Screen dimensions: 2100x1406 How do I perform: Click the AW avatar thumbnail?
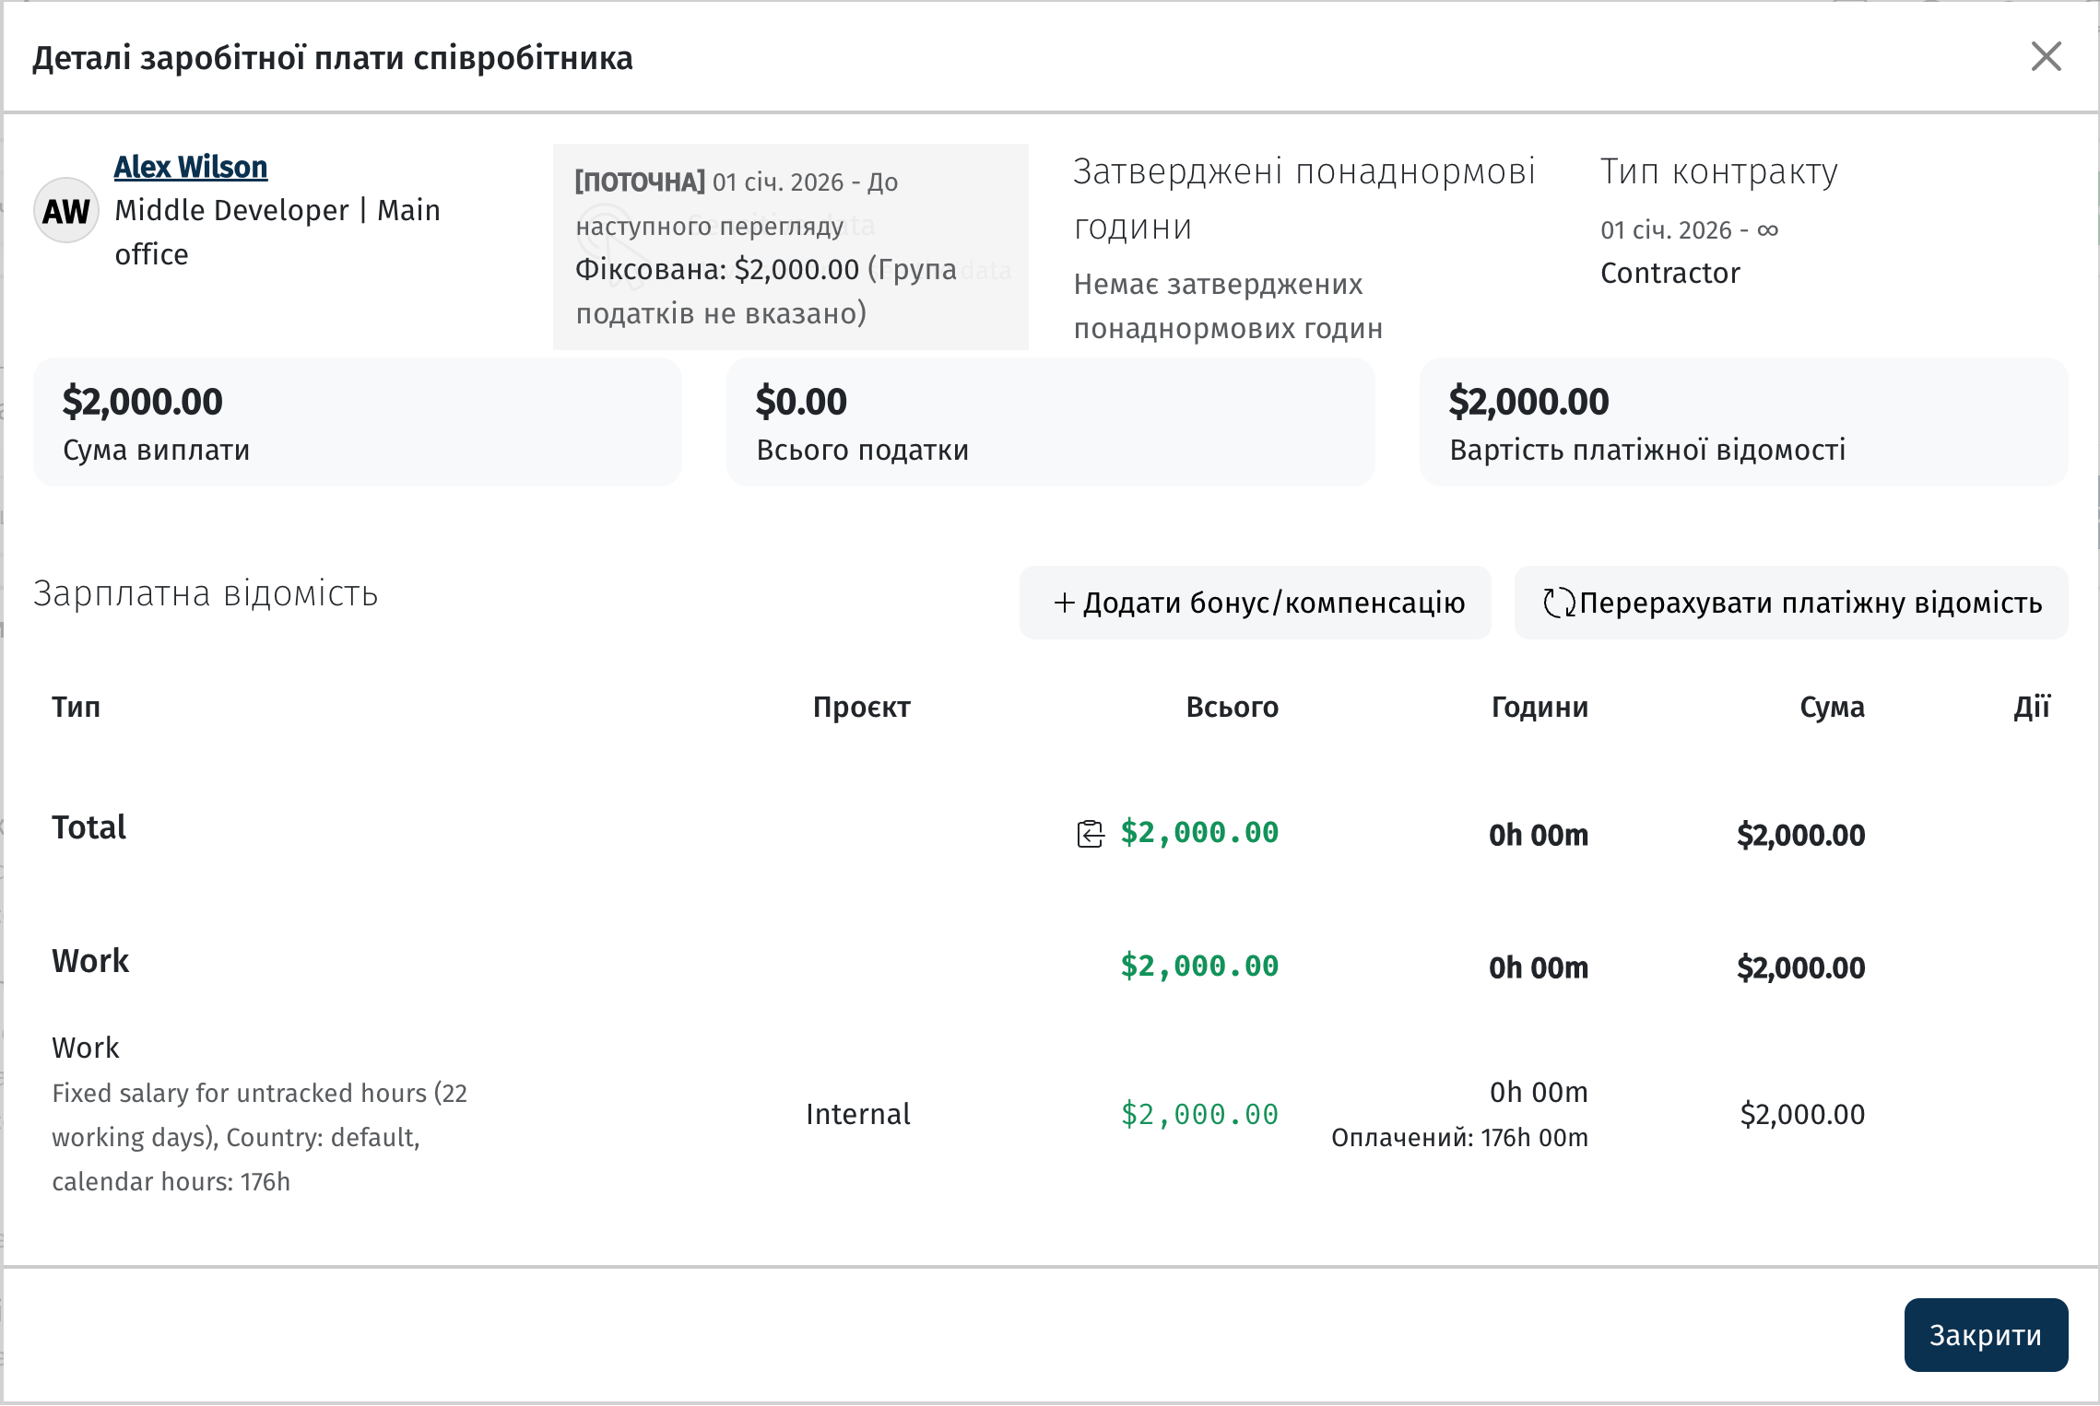point(66,211)
